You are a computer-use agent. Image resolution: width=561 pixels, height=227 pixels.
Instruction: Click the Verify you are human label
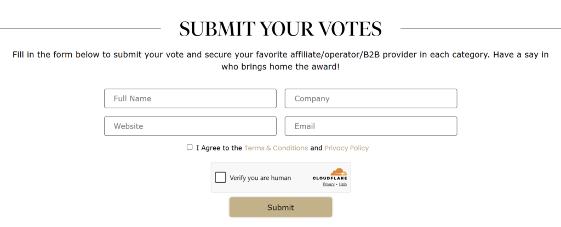pos(260,178)
